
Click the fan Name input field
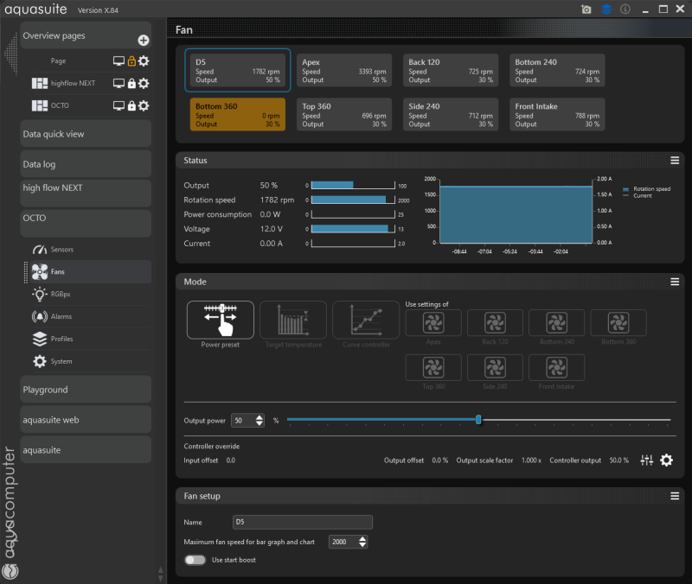tap(303, 522)
